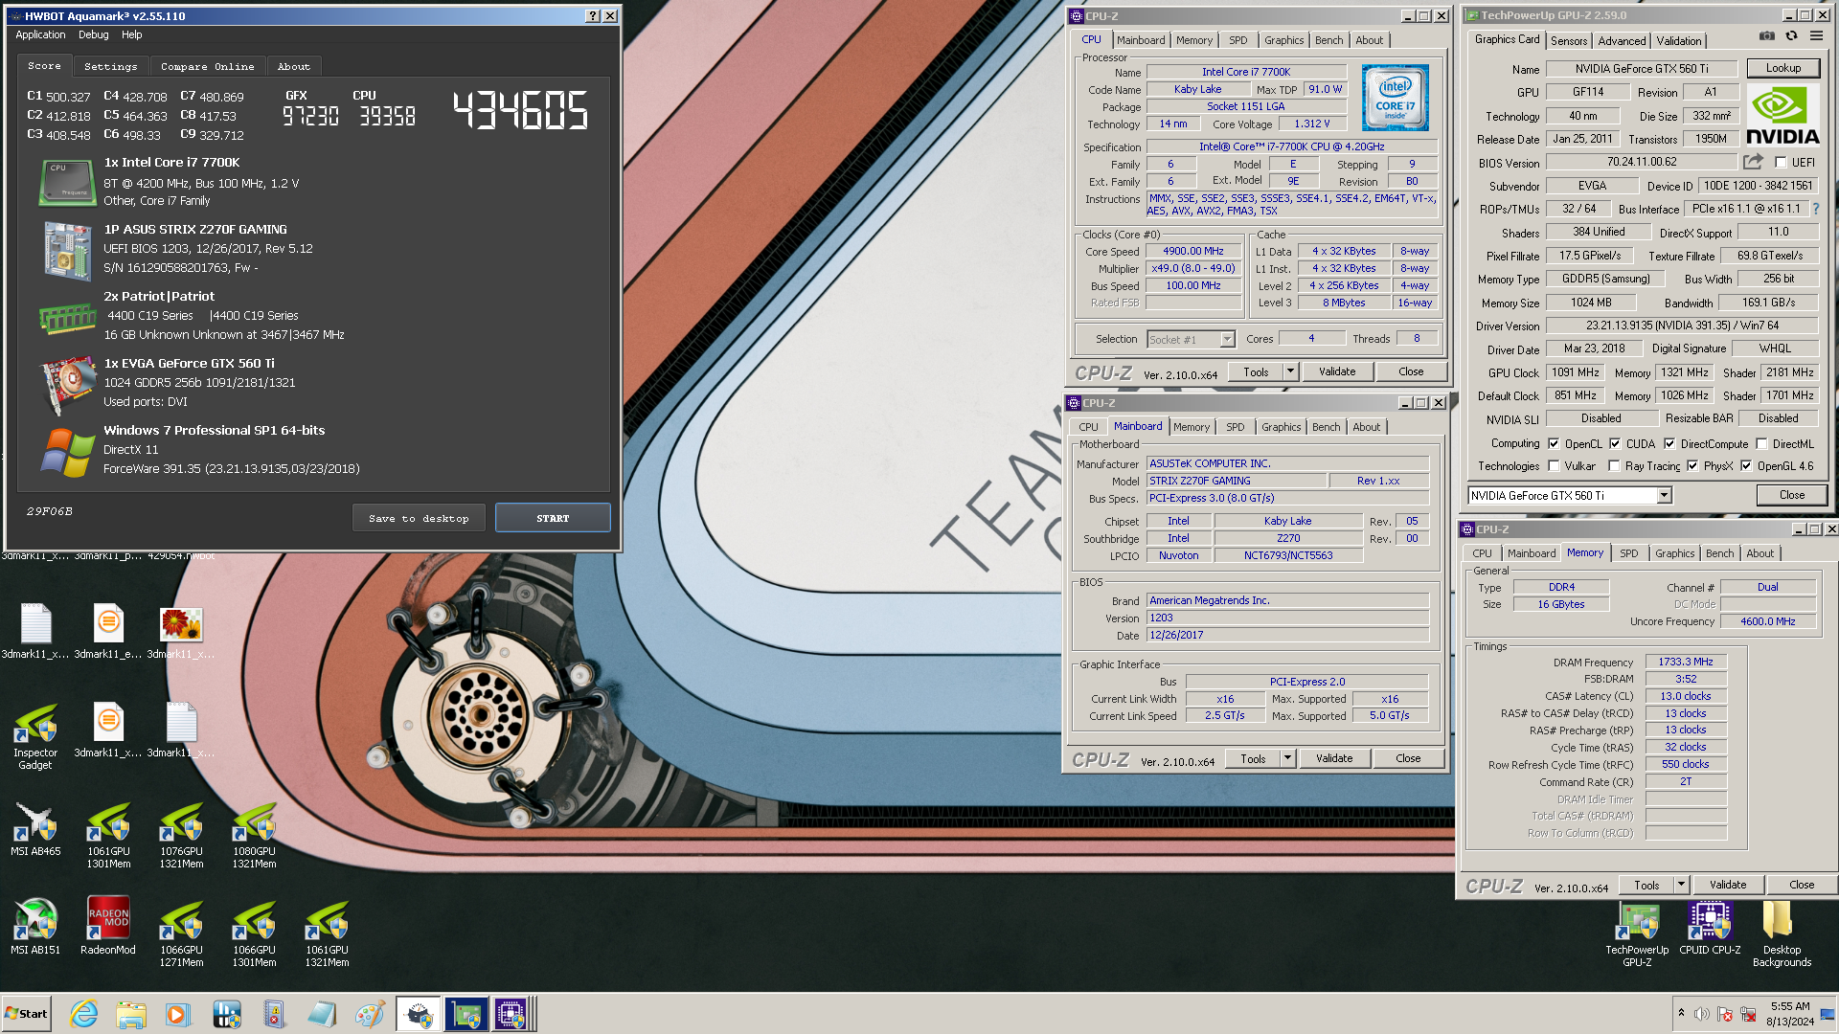Viewport: 1839px width, 1034px height.
Task: Click the Windows Start button
Action: [x=26, y=1014]
